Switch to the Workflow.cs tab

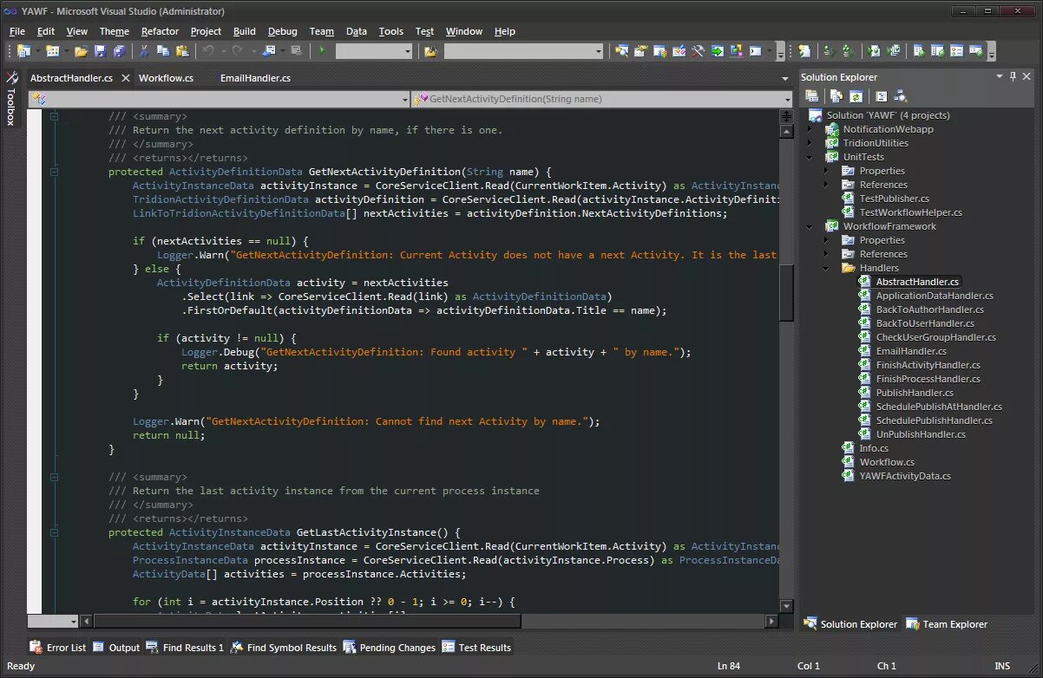[x=166, y=78]
